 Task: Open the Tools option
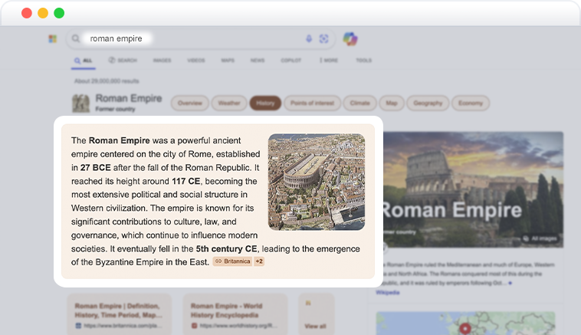pos(364,60)
